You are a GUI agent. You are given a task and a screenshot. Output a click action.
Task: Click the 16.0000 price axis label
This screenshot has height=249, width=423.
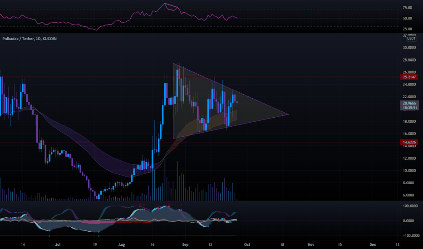pos(409,134)
